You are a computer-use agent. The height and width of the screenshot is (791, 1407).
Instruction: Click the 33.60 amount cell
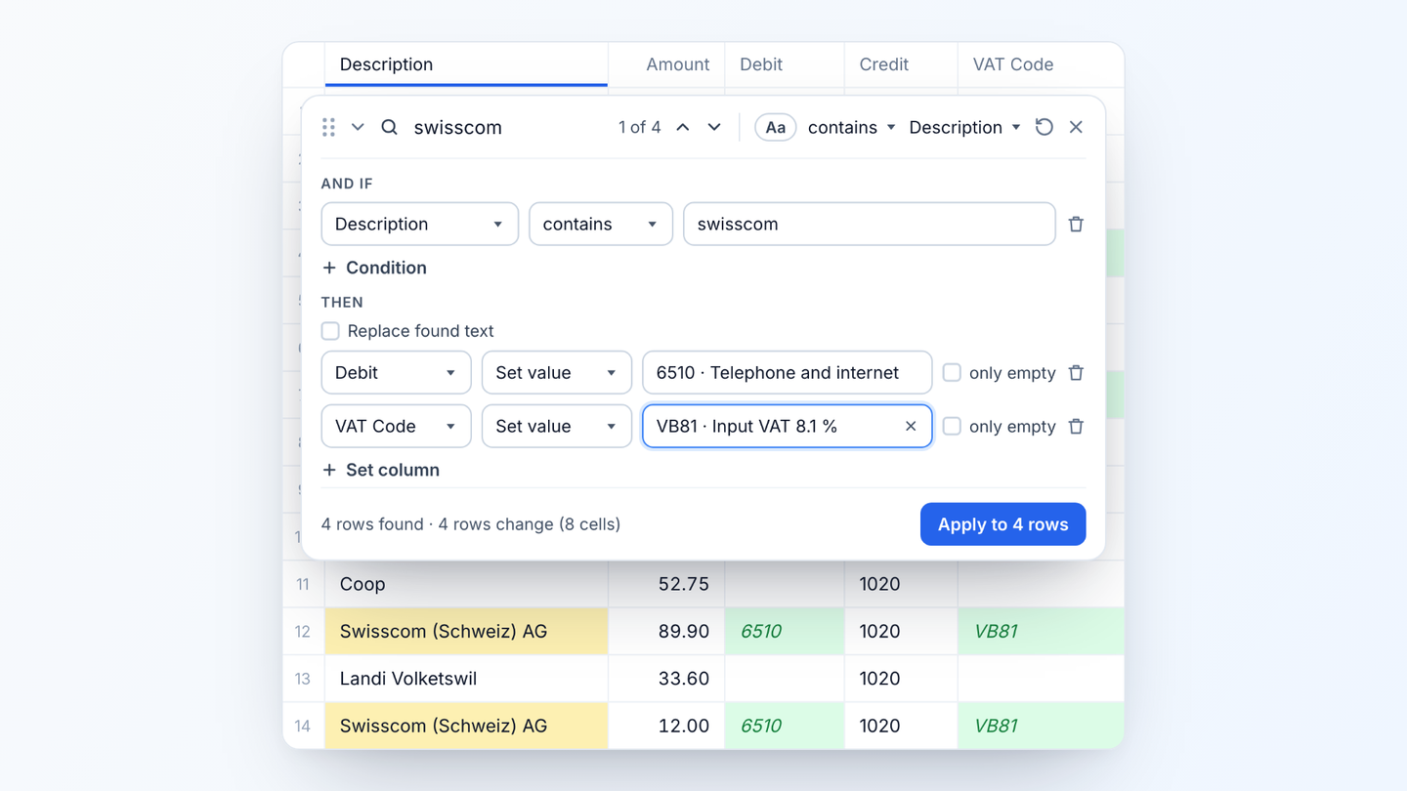pyautogui.click(x=666, y=679)
